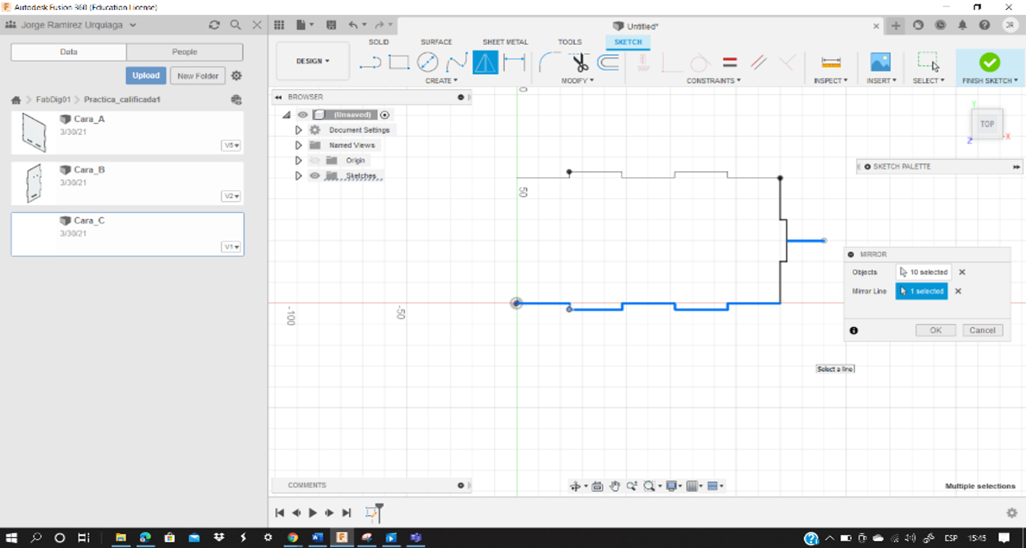Viewport: 1026px width, 548px height.
Task: Expand the Named Views node
Action: click(298, 145)
